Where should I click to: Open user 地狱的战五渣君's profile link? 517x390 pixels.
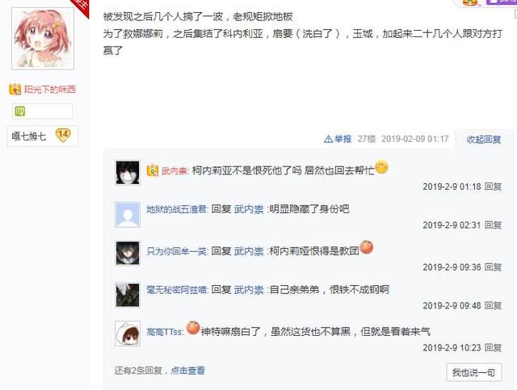177,209
